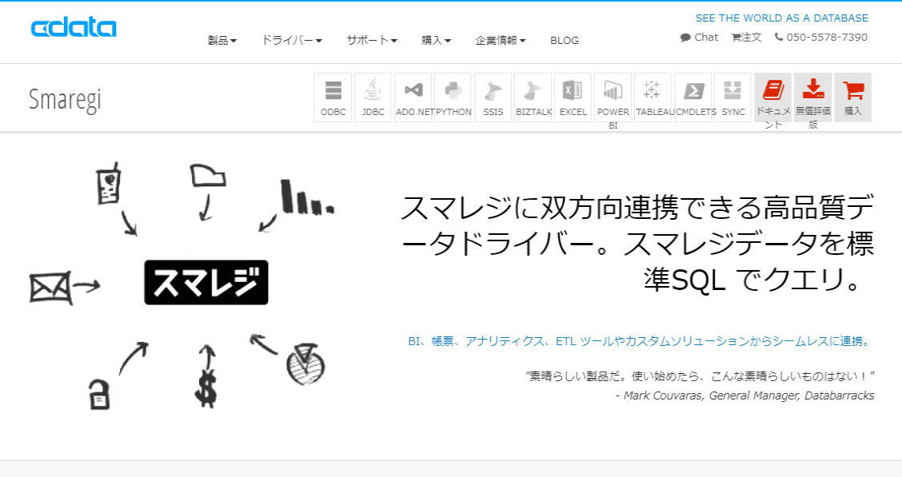Open the Sync replication icon
Screen dimensions: 902x477
click(732, 97)
